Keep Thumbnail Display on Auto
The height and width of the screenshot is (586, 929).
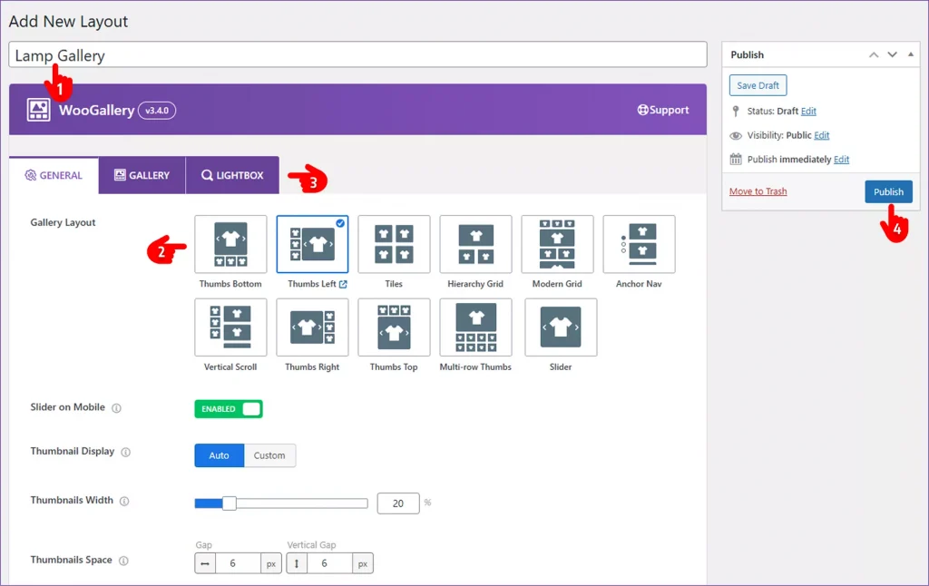click(x=219, y=455)
